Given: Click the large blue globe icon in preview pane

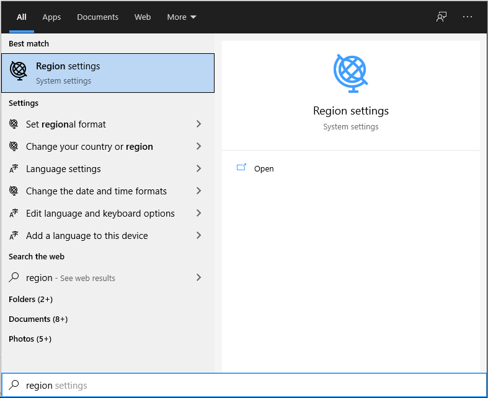Looking at the screenshot, I should click(350, 73).
